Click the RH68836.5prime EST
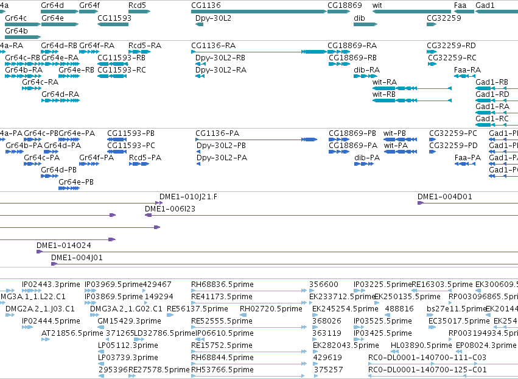The height and width of the screenshot is (379, 518). pyautogui.click(x=249, y=291)
